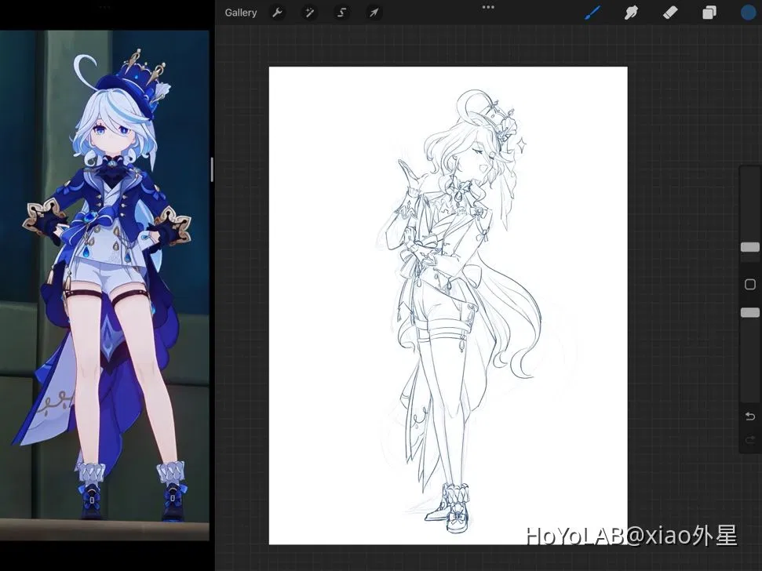
Task: Open the Actions menu with the wrench icon
Action: pyautogui.click(x=277, y=12)
